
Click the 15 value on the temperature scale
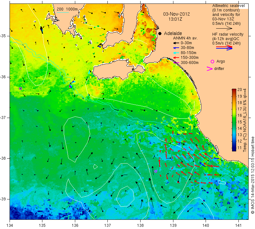[240, 122]
